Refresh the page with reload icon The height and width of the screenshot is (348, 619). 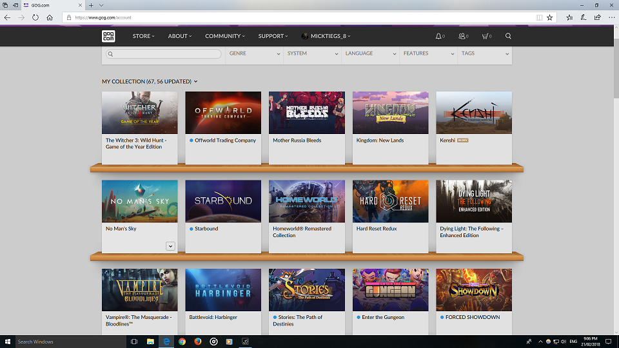(35, 17)
